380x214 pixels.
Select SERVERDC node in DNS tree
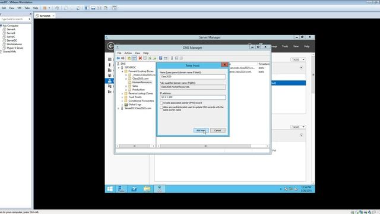[x=130, y=67]
